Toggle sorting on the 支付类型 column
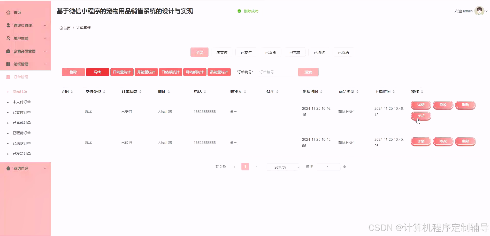490x236 pixels. (104, 91)
